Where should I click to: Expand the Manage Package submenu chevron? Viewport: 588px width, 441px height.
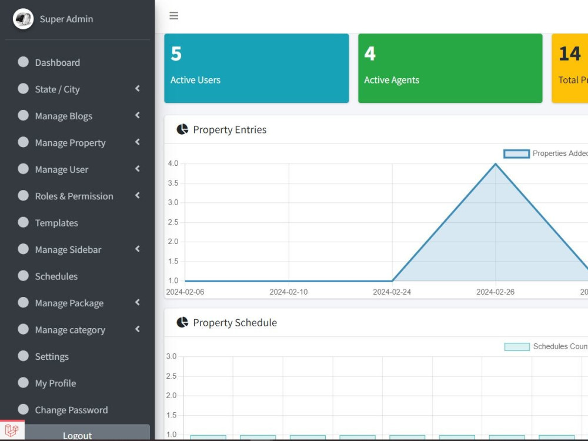138,302
